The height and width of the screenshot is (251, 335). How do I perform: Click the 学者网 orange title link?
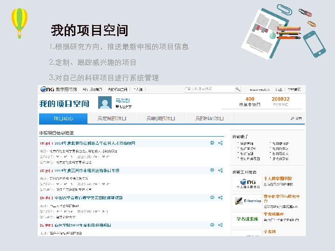tap(269, 231)
